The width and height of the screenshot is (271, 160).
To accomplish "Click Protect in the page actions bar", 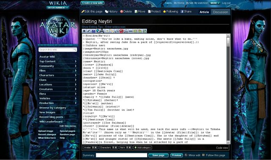I will click(154, 11).
